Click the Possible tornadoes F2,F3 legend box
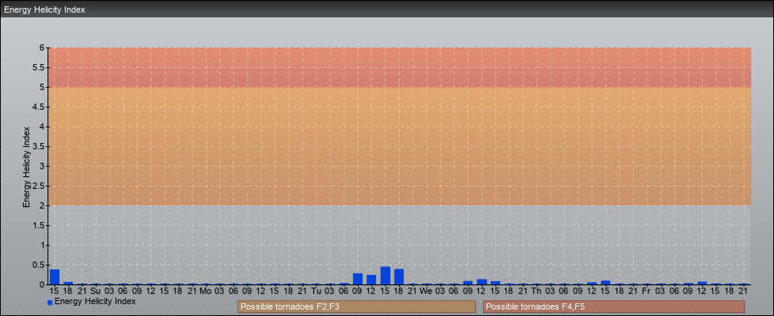Image resolution: width=774 pixels, height=316 pixels. (x=356, y=307)
